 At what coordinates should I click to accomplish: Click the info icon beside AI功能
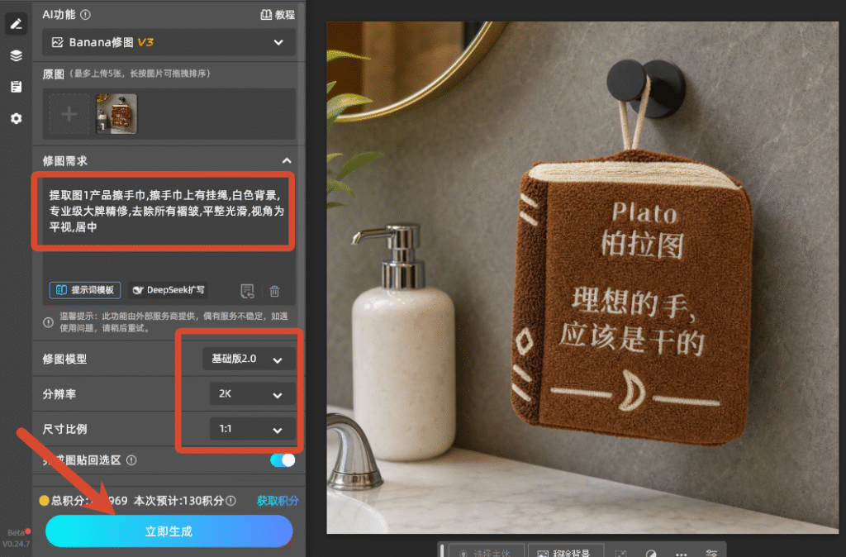pyautogui.click(x=85, y=15)
